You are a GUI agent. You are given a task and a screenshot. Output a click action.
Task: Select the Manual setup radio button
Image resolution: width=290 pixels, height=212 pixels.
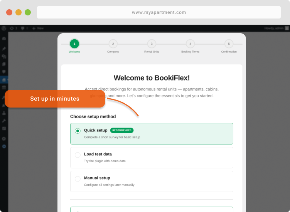click(78, 179)
